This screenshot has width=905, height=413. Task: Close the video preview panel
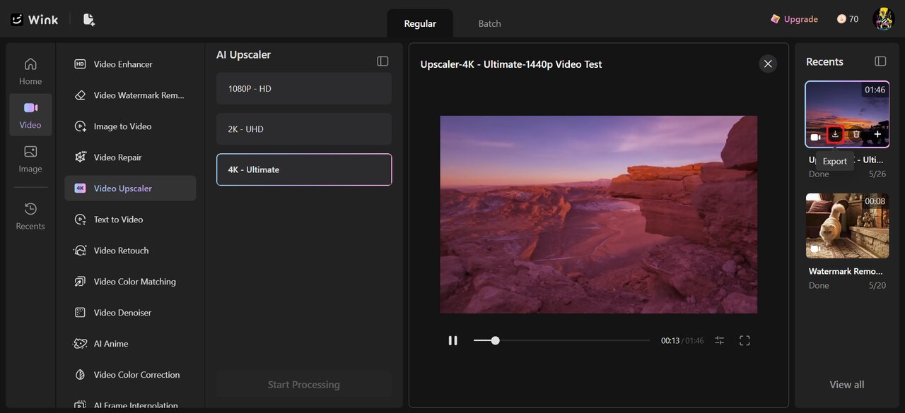[x=768, y=64]
